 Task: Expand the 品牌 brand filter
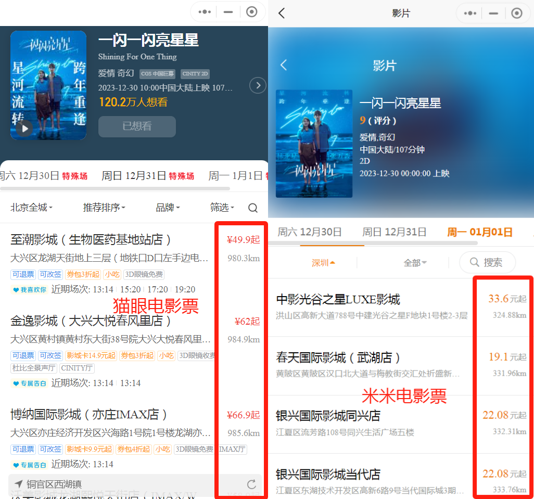pos(168,207)
